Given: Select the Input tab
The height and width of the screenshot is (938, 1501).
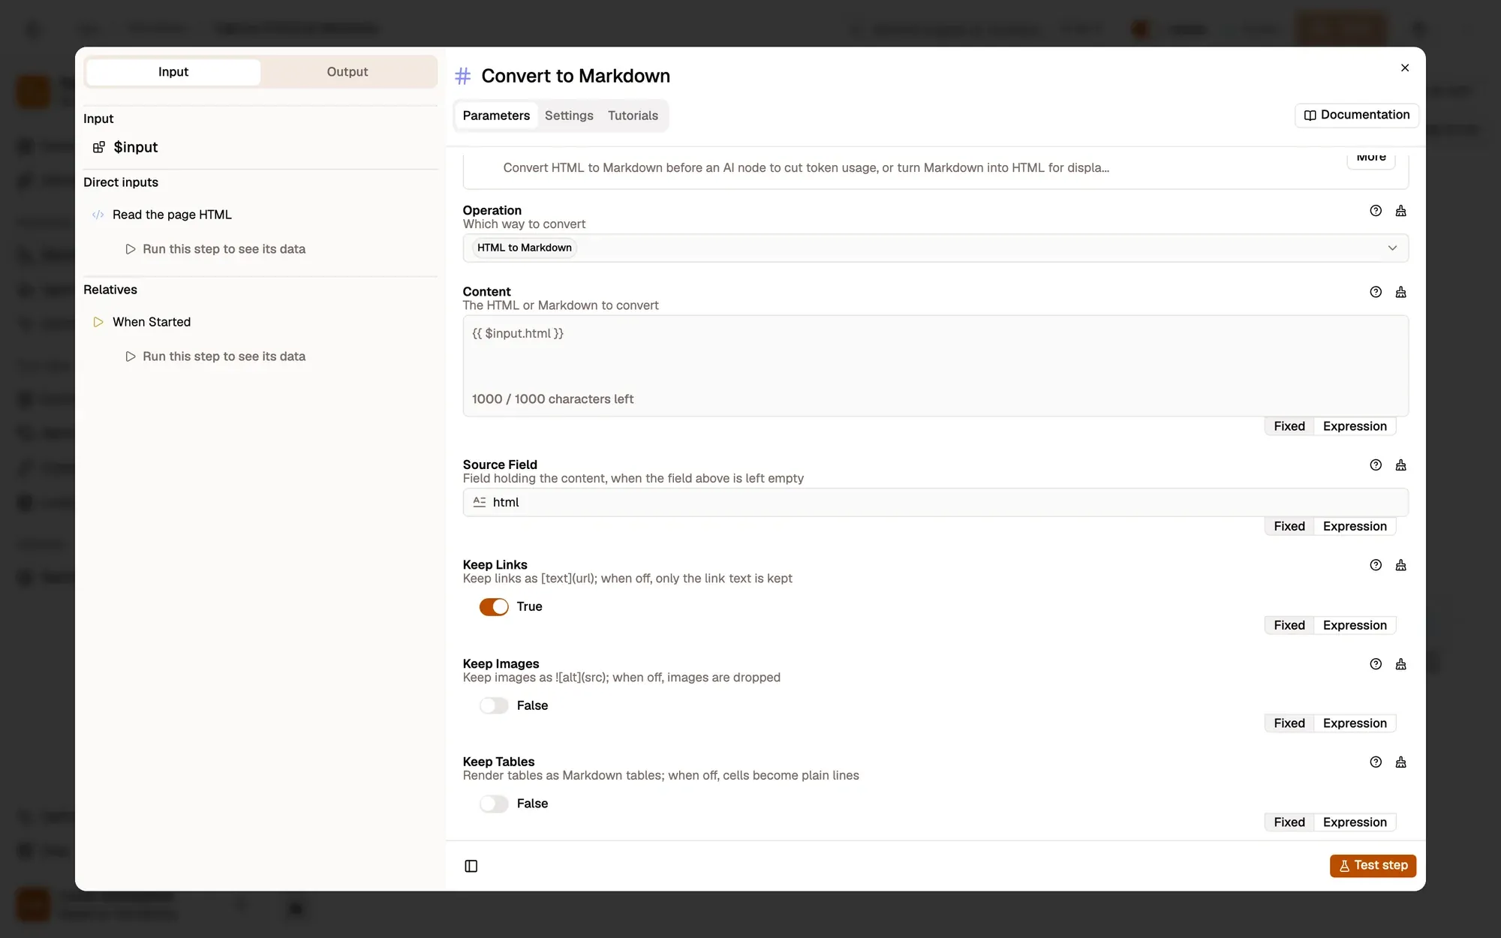Looking at the screenshot, I should pos(173,72).
